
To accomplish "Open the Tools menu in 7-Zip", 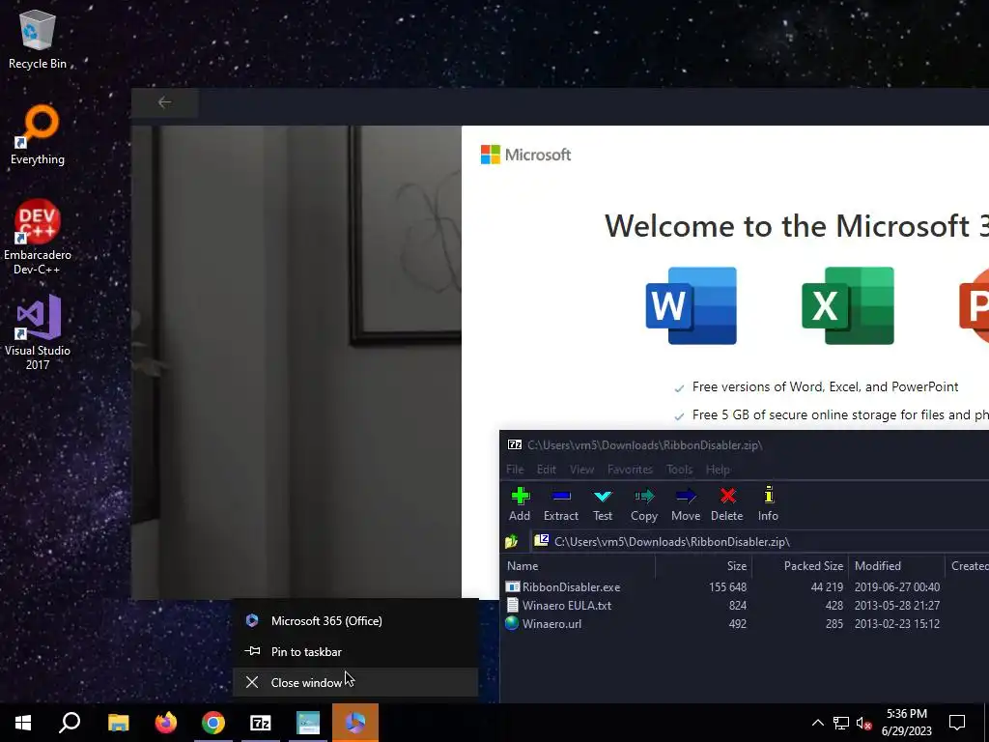I will pos(679,470).
